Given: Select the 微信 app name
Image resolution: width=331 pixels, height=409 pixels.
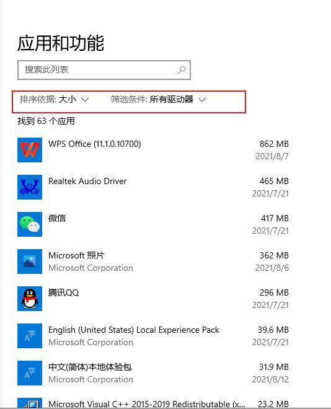Looking at the screenshot, I should [57, 218].
